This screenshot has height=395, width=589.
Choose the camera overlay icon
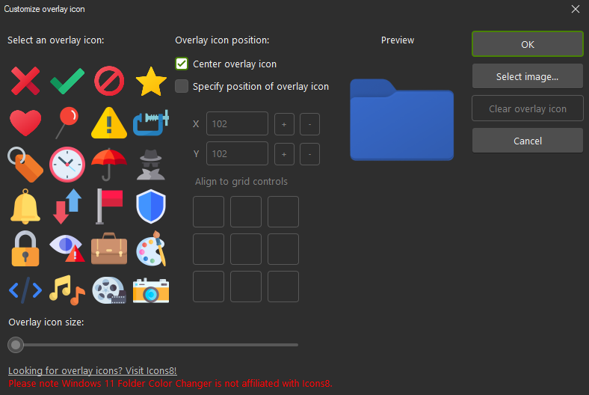tap(151, 290)
